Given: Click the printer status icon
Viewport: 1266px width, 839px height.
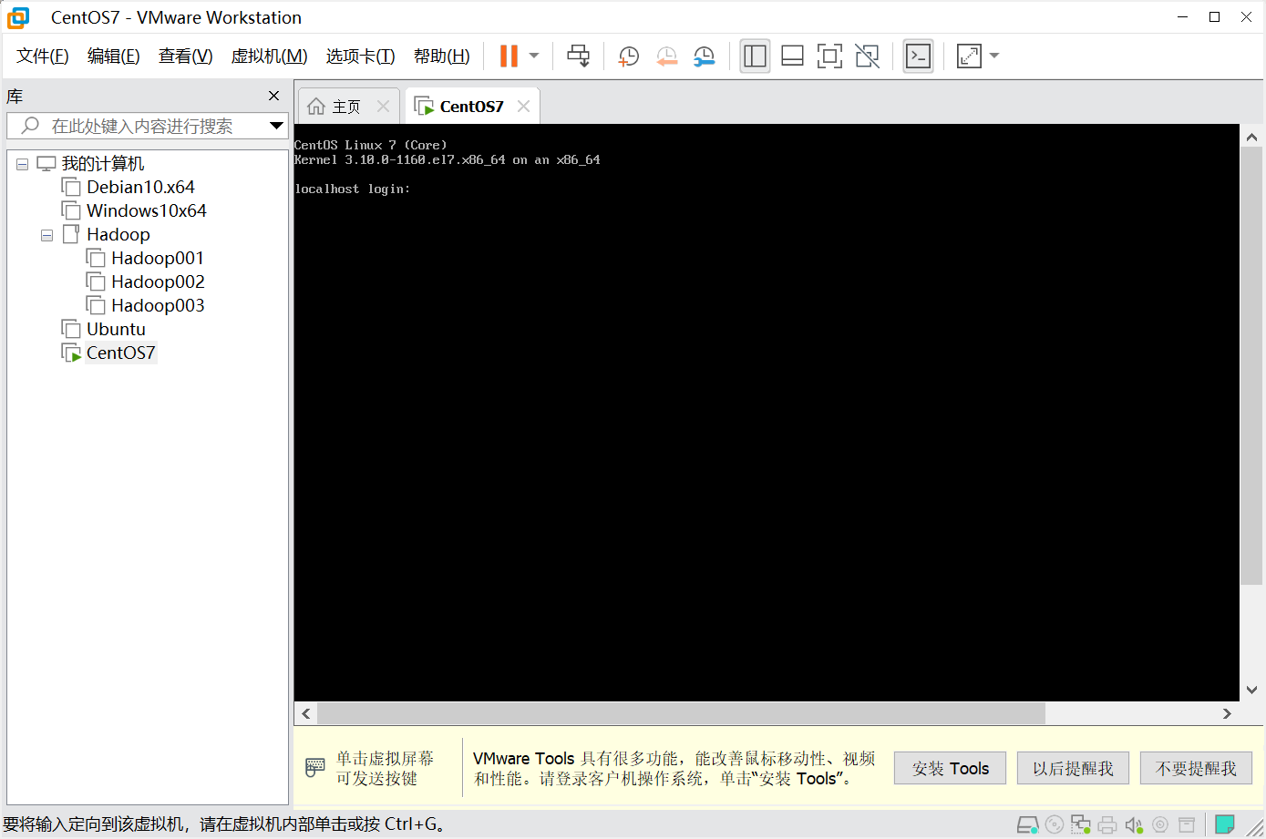Looking at the screenshot, I should click(1107, 825).
